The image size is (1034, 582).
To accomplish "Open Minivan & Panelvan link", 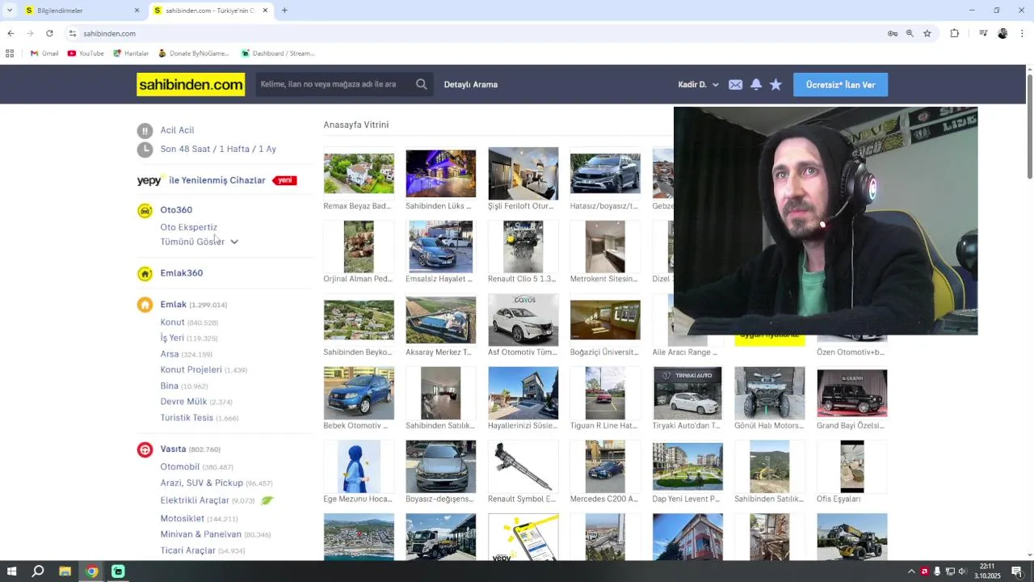I will pos(200,534).
